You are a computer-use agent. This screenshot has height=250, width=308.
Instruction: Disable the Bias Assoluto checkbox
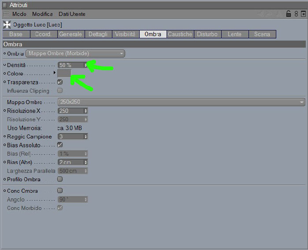click(x=60, y=145)
